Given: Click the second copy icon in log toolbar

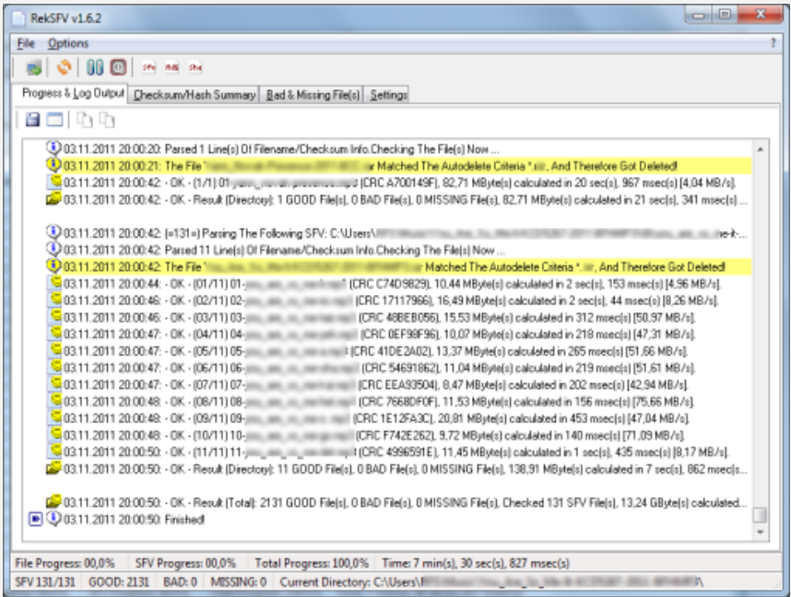Looking at the screenshot, I should [x=107, y=120].
